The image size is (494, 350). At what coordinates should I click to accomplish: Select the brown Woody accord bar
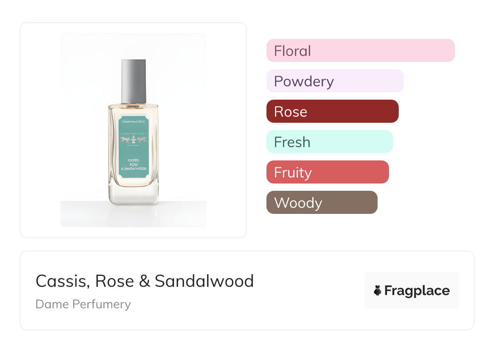tap(322, 203)
